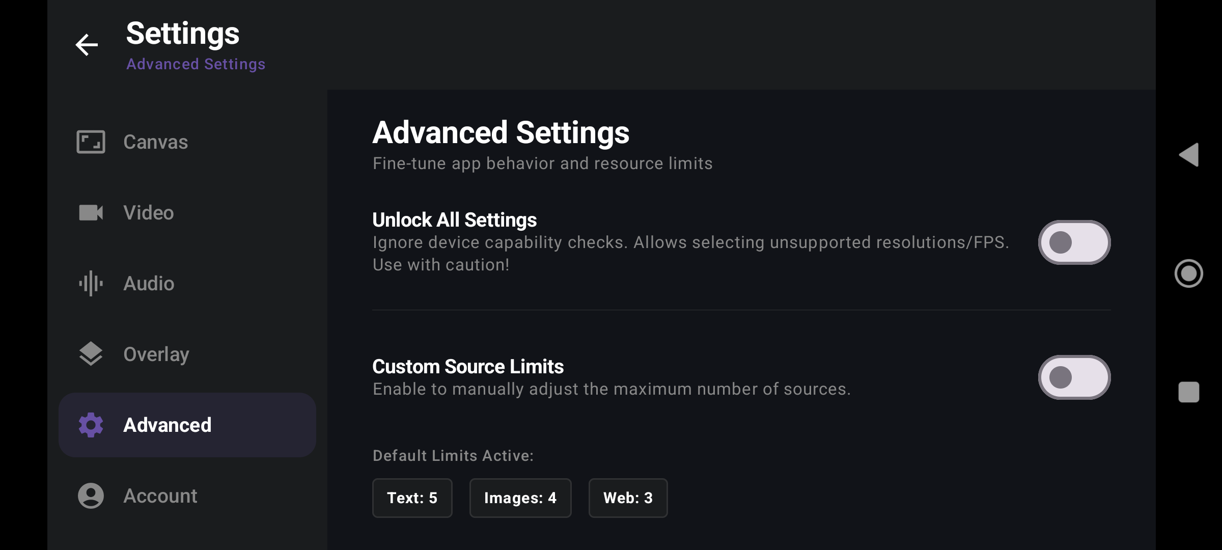Click the Video camera icon
The width and height of the screenshot is (1222, 550).
tap(91, 212)
